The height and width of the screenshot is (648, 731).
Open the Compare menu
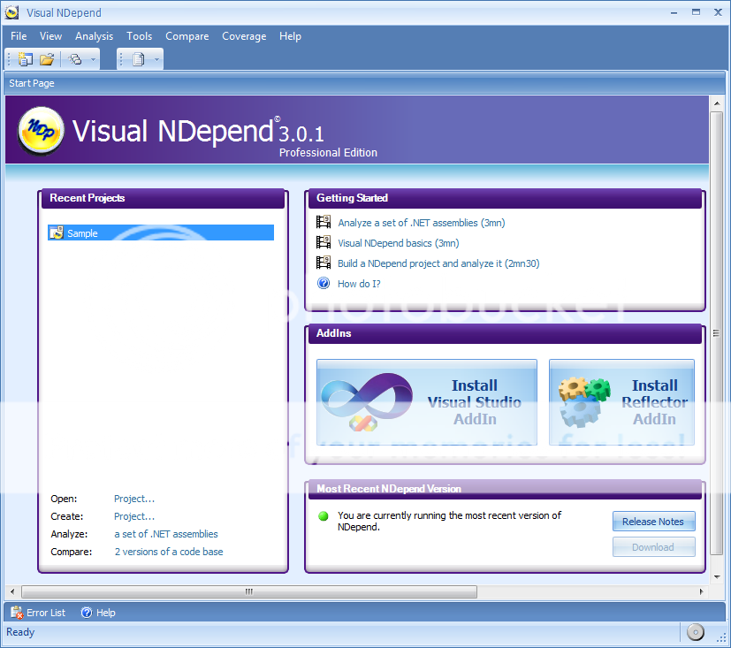tap(187, 36)
